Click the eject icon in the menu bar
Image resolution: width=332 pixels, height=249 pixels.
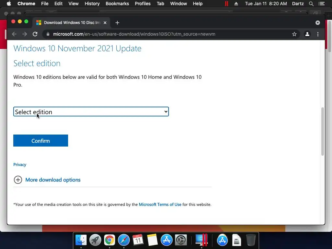pos(236,4)
